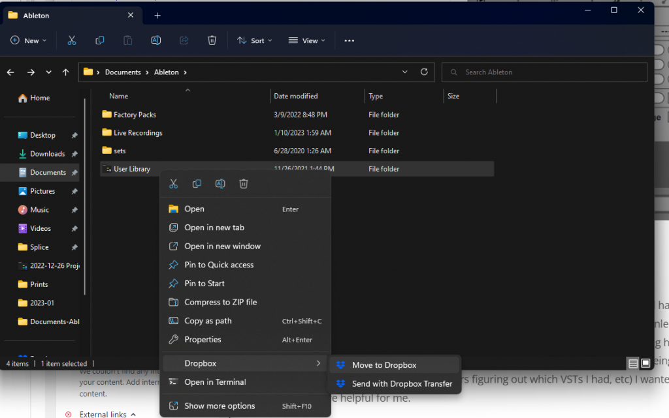
Task: Expand the New item dropdown
Action: pos(29,40)
